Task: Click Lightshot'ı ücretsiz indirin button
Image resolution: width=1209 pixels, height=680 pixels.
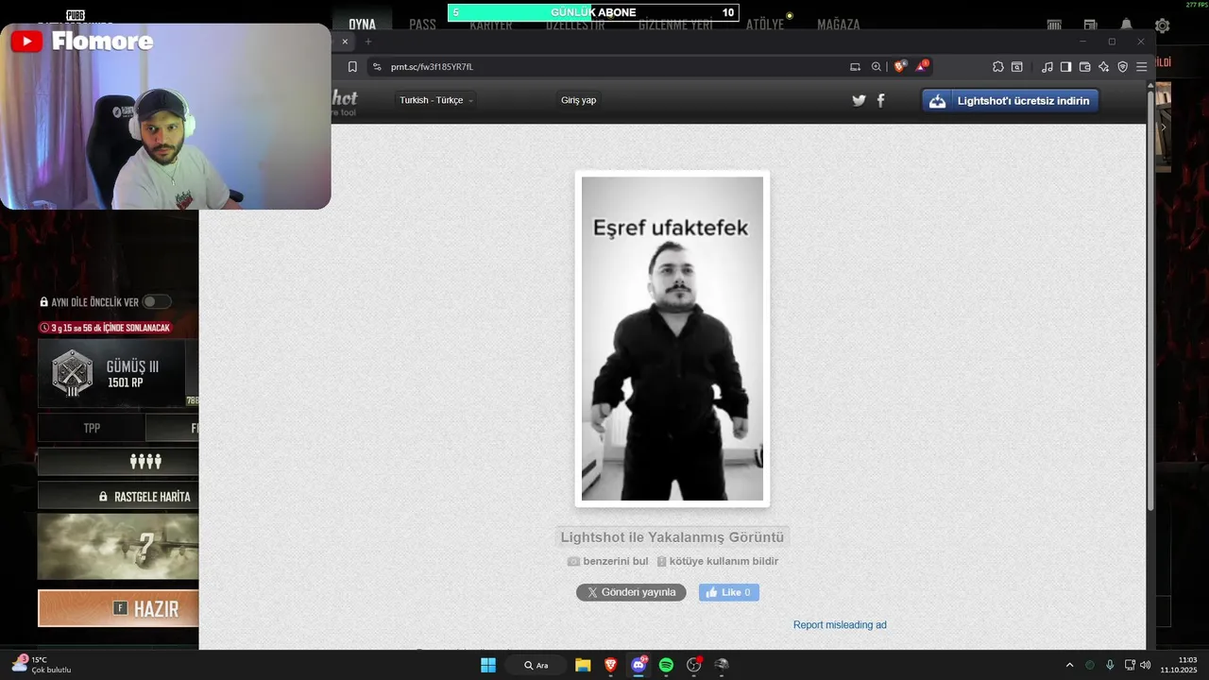Action: (1011, 101)
